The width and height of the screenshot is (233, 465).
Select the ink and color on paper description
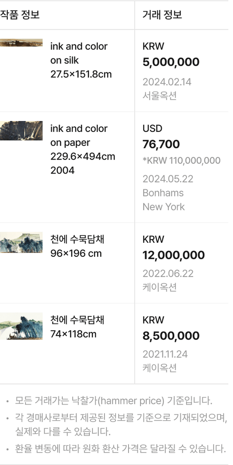coord(79,135)
